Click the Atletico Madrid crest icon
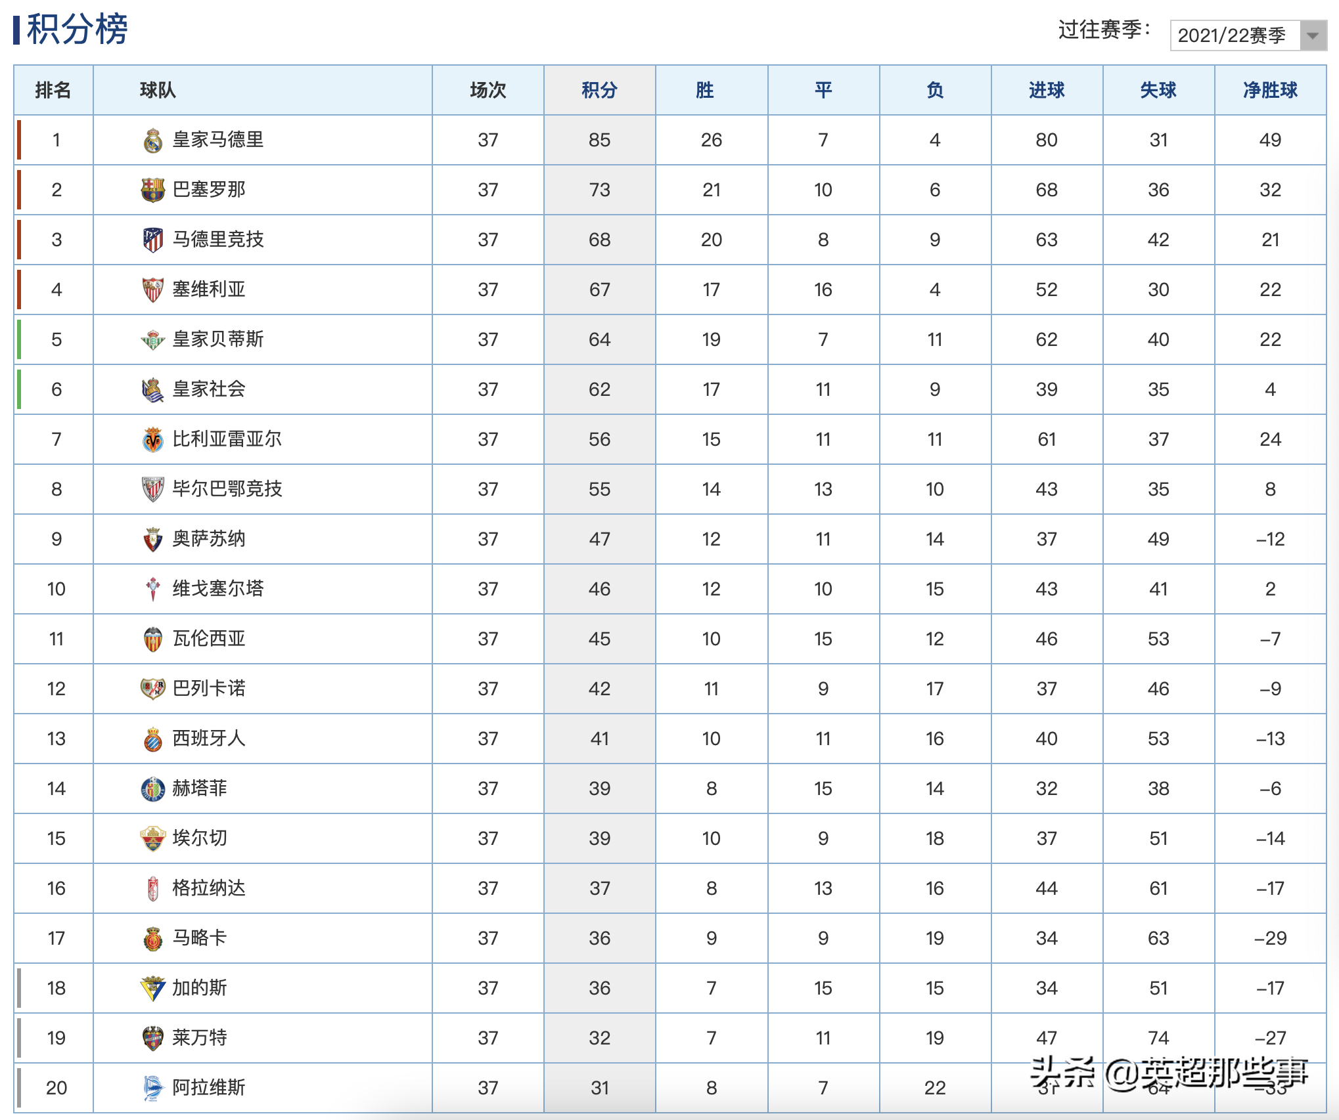Screen dimensions: 1339x1120 pyautogui.click(x=153, y=240)
